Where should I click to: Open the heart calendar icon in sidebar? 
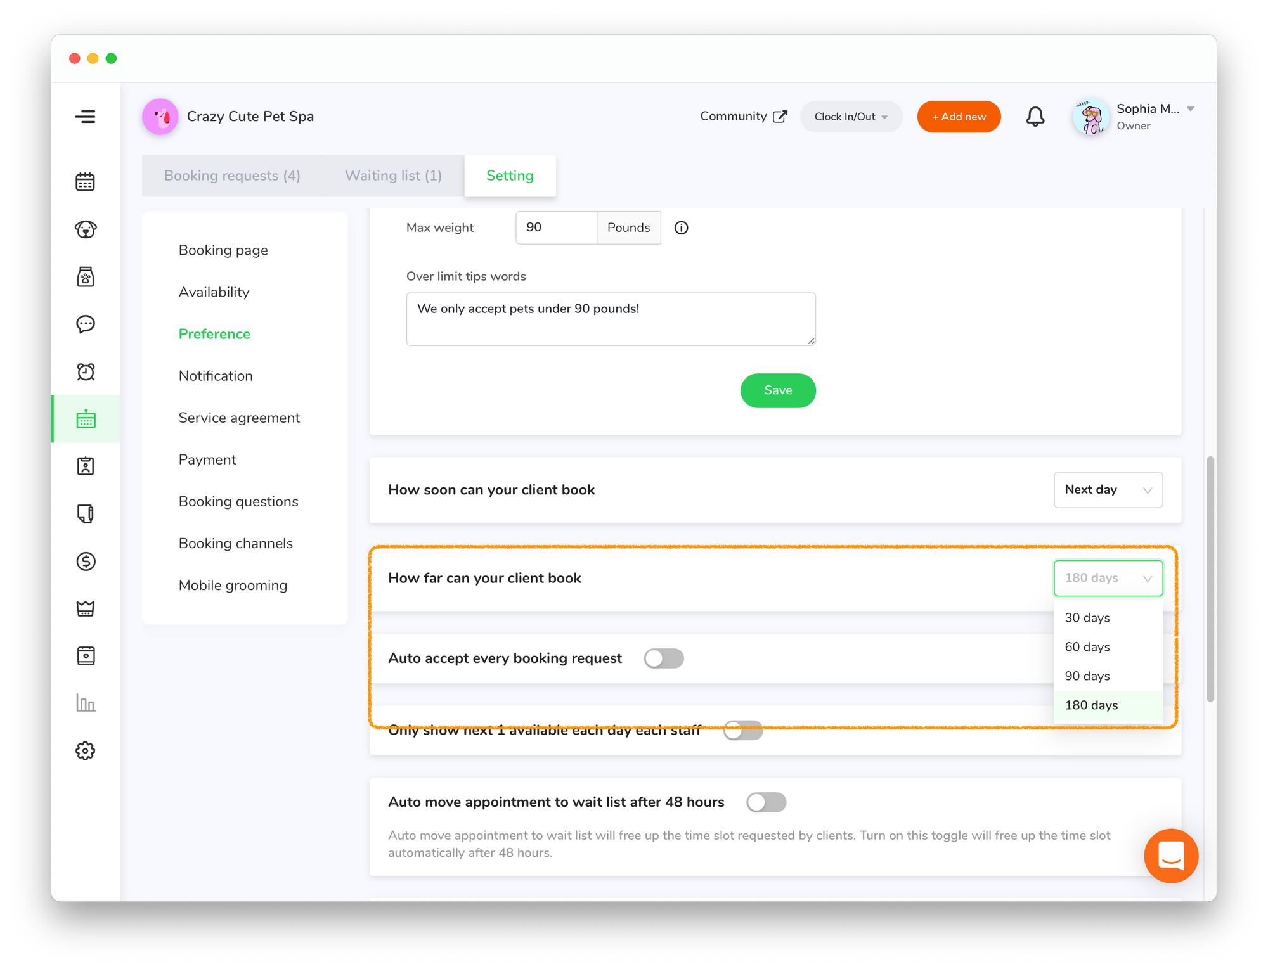coord(85,656)
